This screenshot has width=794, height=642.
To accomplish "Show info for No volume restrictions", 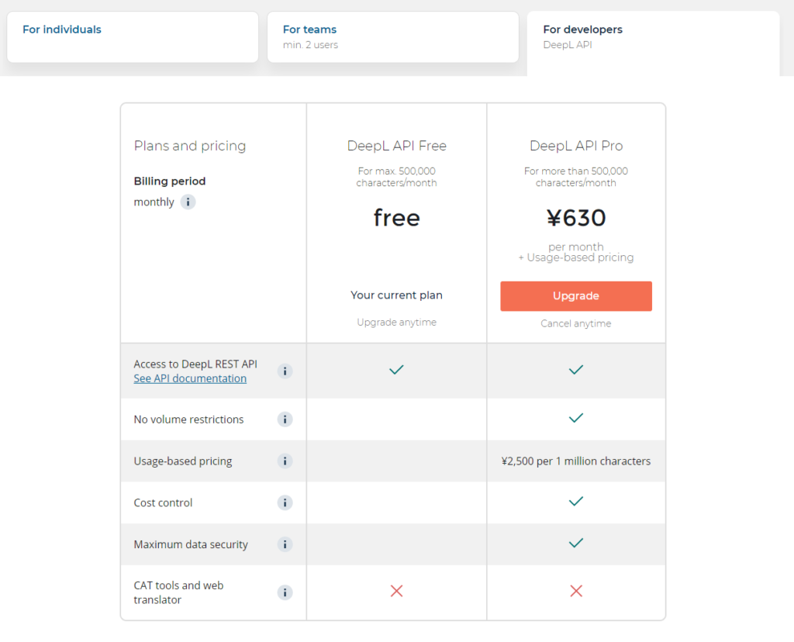I will [x=285, y=419].
